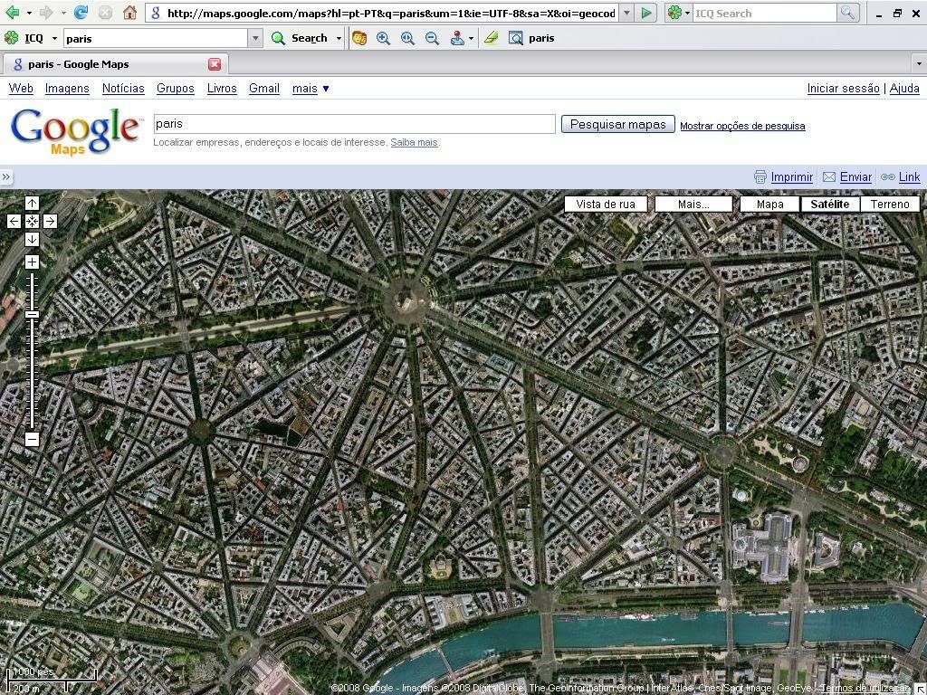Open the Mais... map options dropdown
Viewport: 927px width, 695px height.
click(x=693, y=204)
